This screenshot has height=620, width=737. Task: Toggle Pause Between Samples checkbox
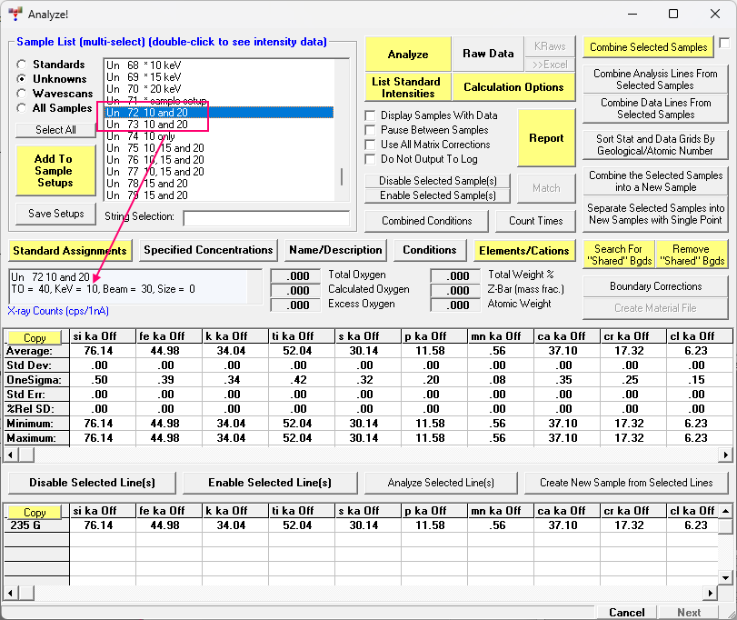tap(371, 130)
